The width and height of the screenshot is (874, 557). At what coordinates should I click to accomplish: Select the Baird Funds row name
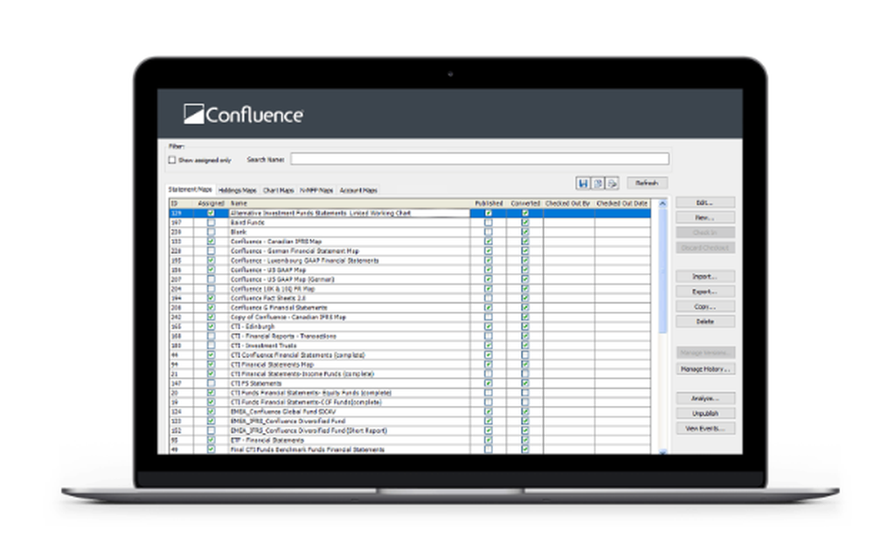[247, 223]
